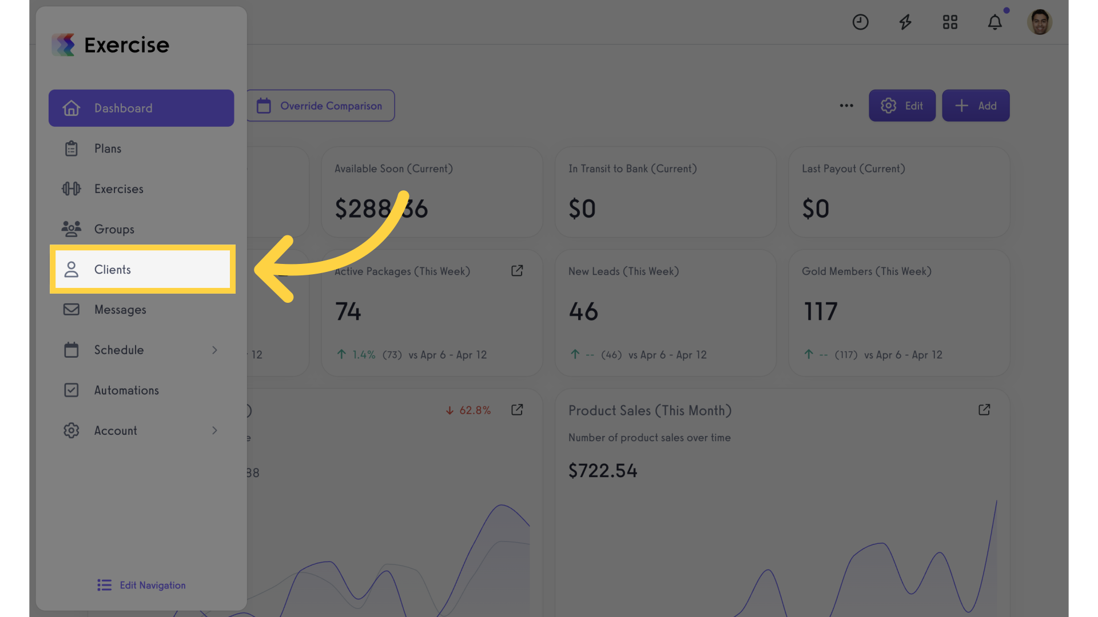This screenshot has height=617, width=1098.
Task: Click the Exercise logo
Action: [110, 45]
